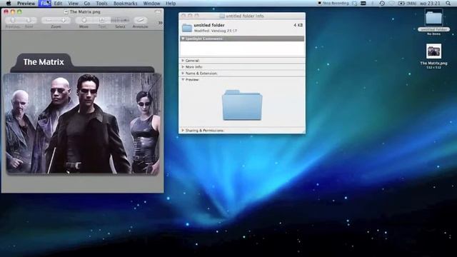Click the large folder preview in Info window
This screenshot has width=457, height=257.
[242, 105]
